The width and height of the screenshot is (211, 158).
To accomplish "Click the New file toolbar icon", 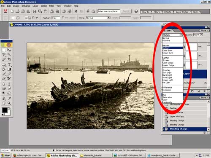I will coord(12,11).
